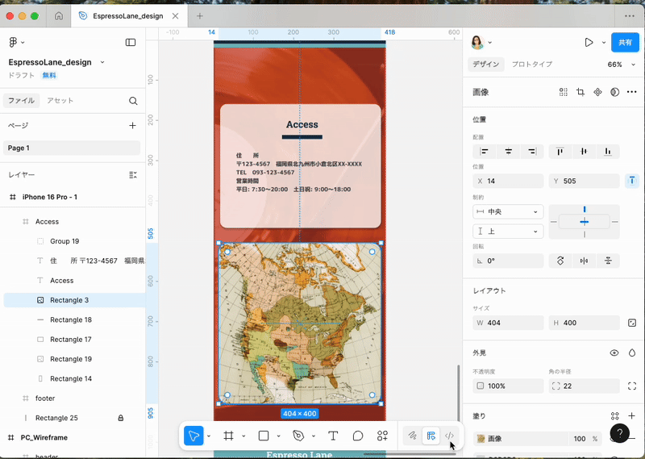The width and height of the screenshot is (645, 459).
Task: Select the Frame tool in bottom toolbar
Action: (229, 436)
